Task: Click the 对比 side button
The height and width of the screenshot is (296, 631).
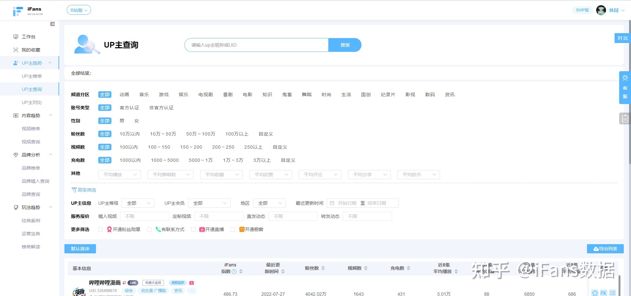Action: [622, 38]
